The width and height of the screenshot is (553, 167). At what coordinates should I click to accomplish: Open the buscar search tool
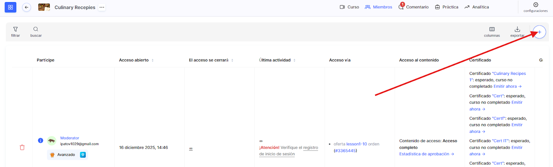click(x=36, y=31)
